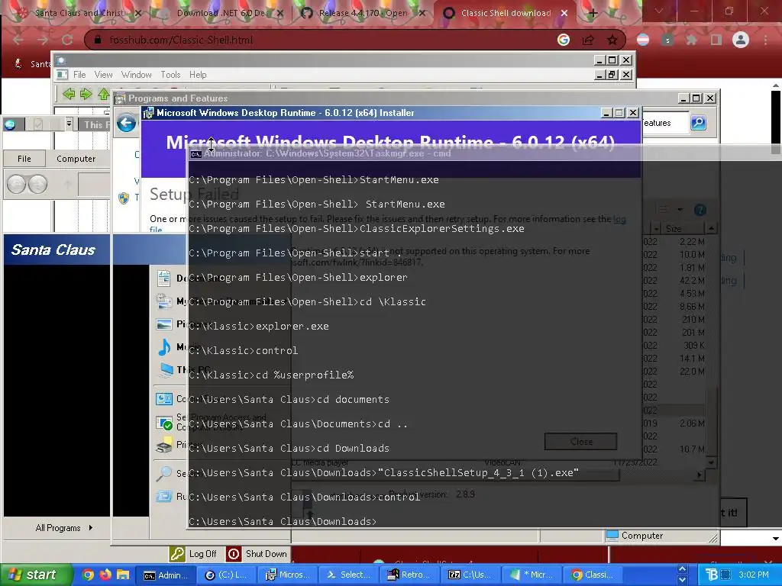Switch to the (C:) L... taskbar button

point(228,575)
